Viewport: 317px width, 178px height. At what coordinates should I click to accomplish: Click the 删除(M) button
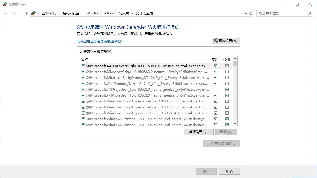(226, 132)
